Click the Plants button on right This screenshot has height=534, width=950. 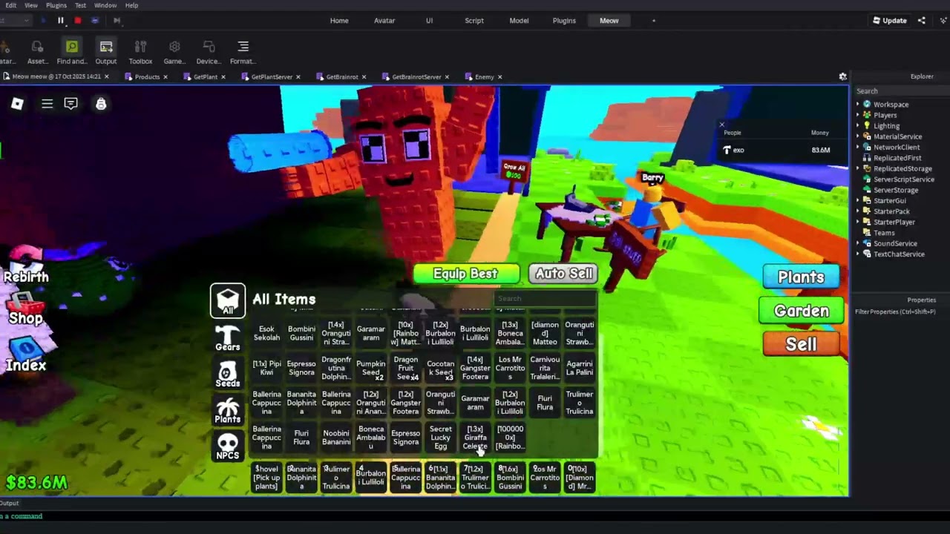801,277
